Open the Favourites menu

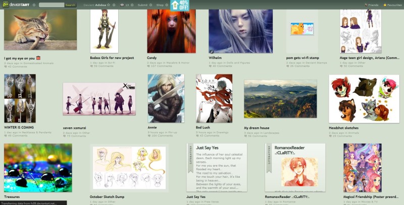(x=394, y=5)
